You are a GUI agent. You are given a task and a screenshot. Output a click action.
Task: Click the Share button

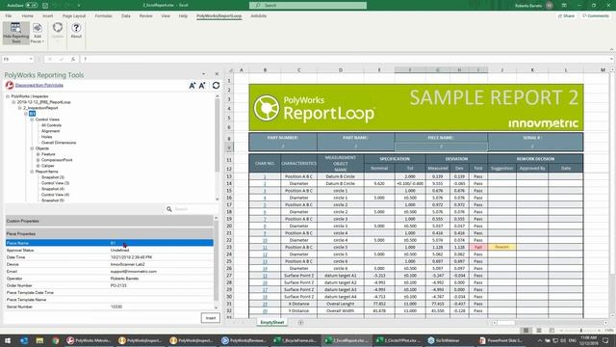click(x=566, y=15)
